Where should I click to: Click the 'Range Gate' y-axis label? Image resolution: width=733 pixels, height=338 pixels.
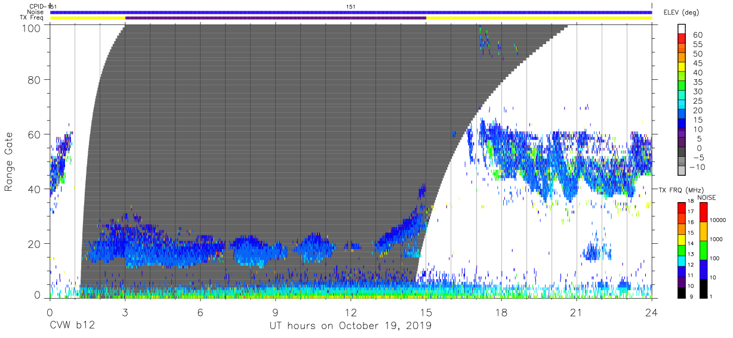point(9,162)
